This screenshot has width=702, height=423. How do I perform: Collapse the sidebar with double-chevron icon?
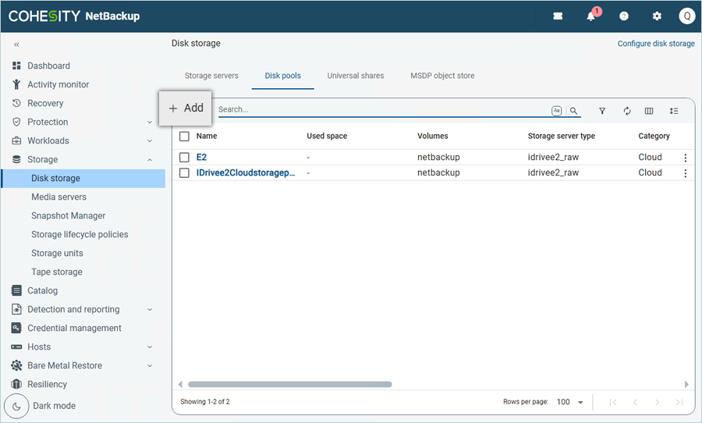(x=16, y=45)
